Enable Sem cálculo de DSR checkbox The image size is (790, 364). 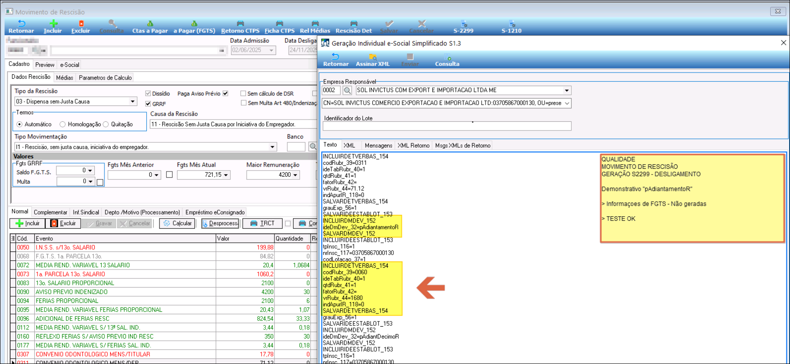[243, 94]
